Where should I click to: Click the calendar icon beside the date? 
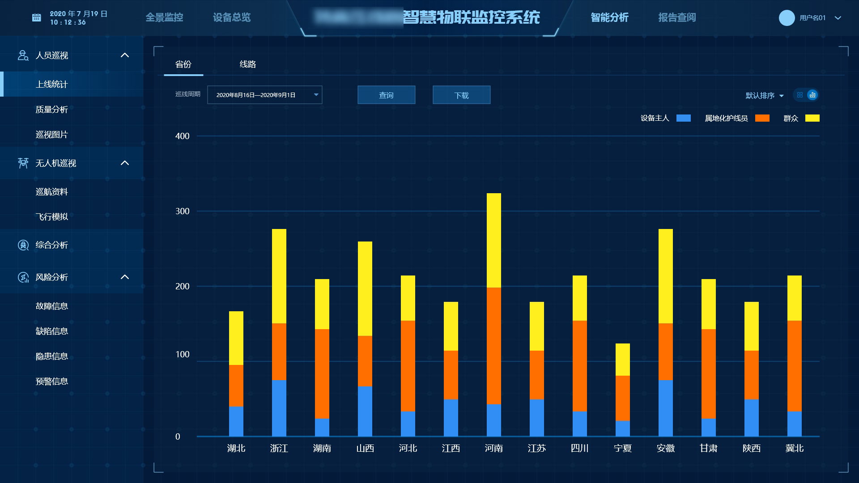pos(37,18)
